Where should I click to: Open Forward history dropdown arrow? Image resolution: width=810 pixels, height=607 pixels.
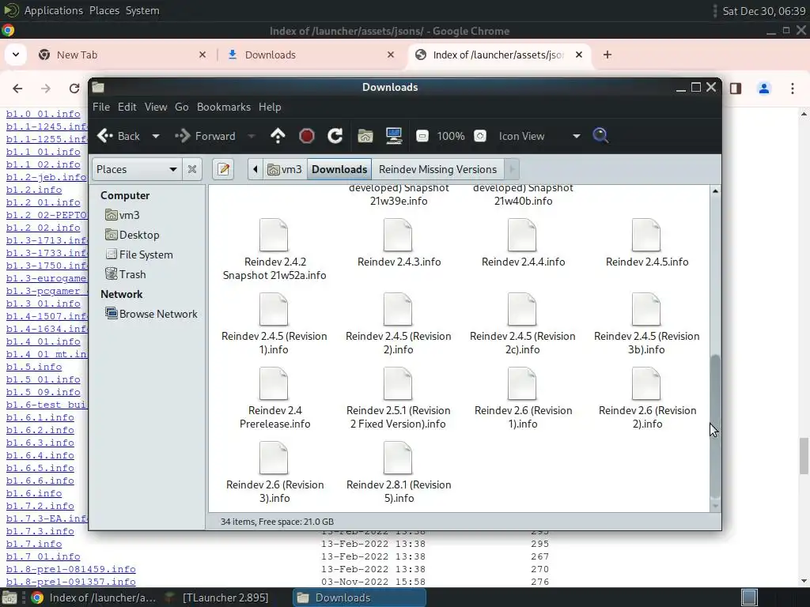pos(252,136)
